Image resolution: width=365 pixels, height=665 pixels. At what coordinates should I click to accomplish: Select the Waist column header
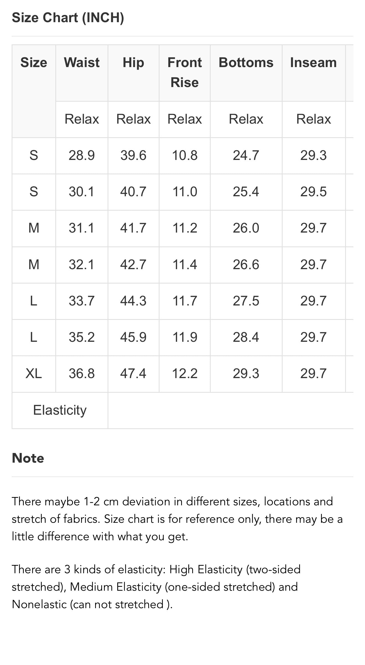(x=82, y=62)
